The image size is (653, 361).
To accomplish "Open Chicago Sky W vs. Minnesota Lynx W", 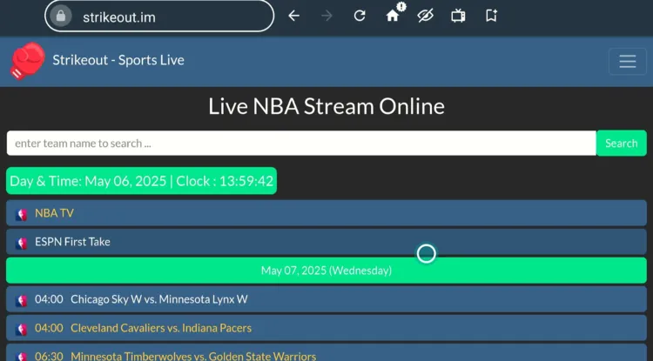I will [326, 299].
